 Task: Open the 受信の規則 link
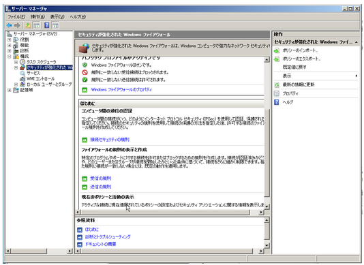tap(100, 178)
